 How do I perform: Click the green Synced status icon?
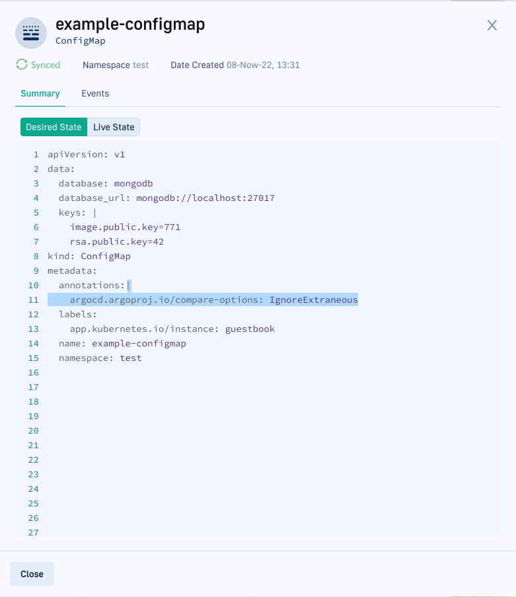pyautogui.click(x=22, y=65)
